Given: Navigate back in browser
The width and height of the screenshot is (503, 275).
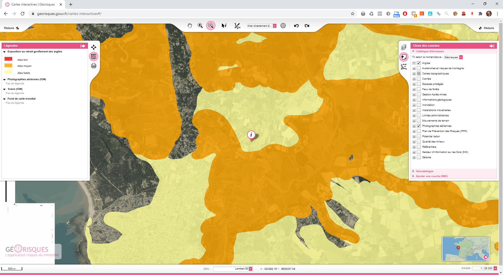Looking at the screenshot, I should pos(6,14).
